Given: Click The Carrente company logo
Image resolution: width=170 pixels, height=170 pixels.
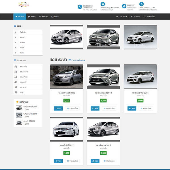Looking at the screenshot, I should pos(24,5).
